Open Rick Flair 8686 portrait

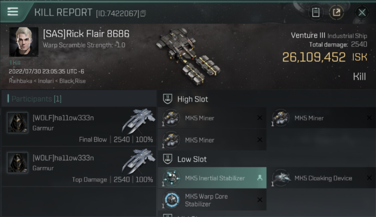pos(24,42)
